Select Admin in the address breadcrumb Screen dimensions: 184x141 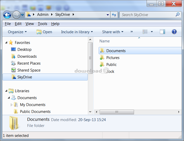coord(43,15)
